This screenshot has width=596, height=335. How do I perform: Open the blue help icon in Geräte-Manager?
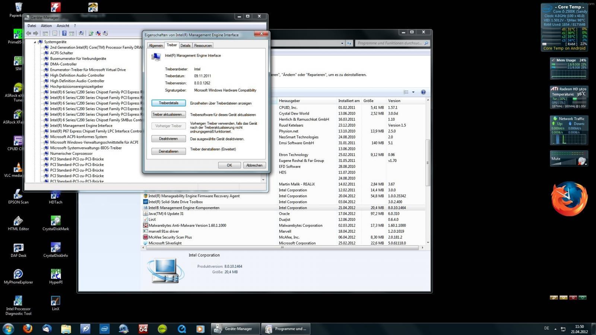tap(64, 33)
